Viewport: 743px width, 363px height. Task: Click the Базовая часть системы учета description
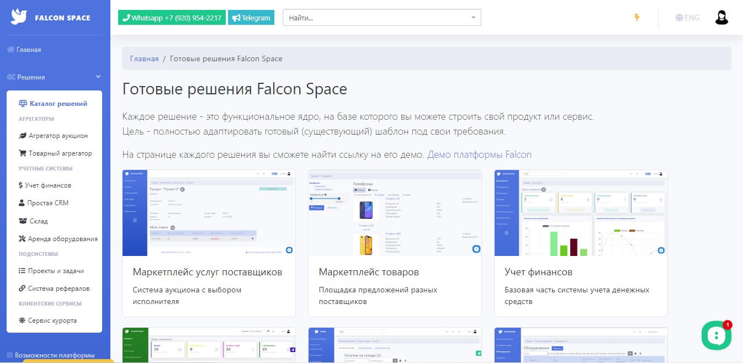pos(577,296)
